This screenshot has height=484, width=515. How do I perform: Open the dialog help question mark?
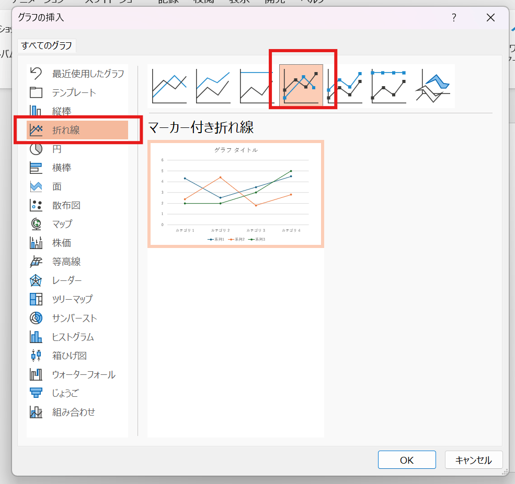(x=454, y=18)
